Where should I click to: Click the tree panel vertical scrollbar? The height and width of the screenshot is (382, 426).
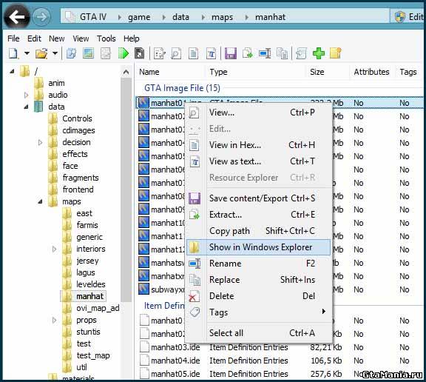[126, 190]
